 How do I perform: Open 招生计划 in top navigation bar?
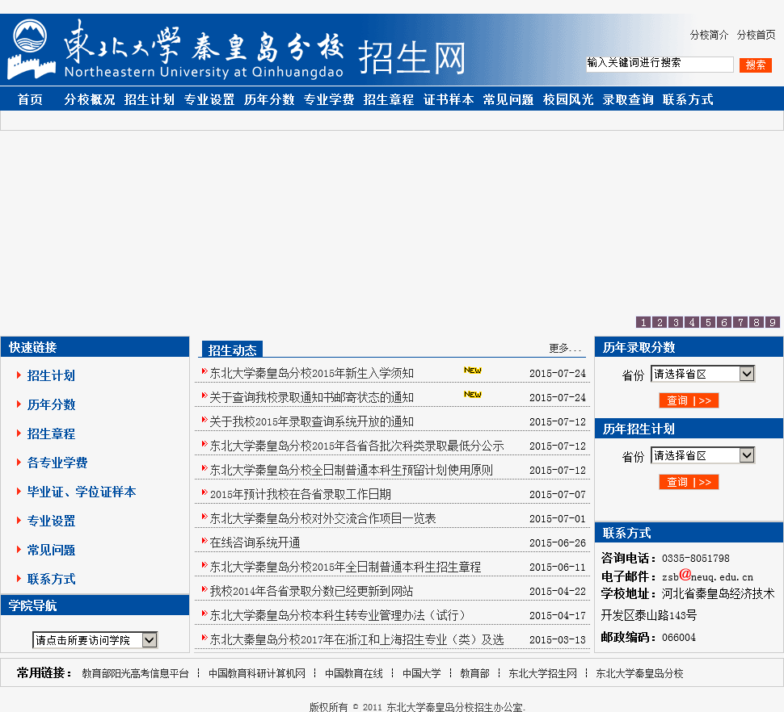tap(149, 99)
